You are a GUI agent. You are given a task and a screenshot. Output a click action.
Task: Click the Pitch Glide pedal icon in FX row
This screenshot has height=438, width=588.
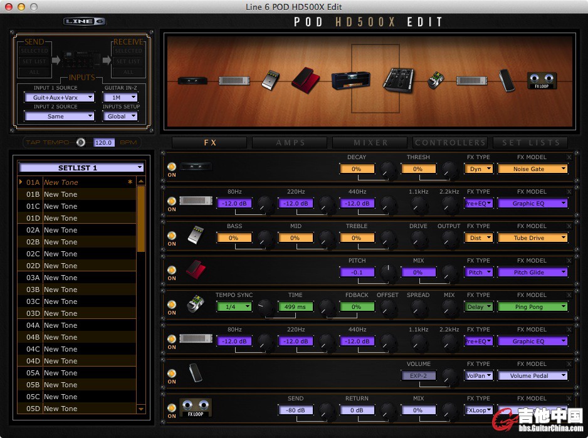[196, 269]
